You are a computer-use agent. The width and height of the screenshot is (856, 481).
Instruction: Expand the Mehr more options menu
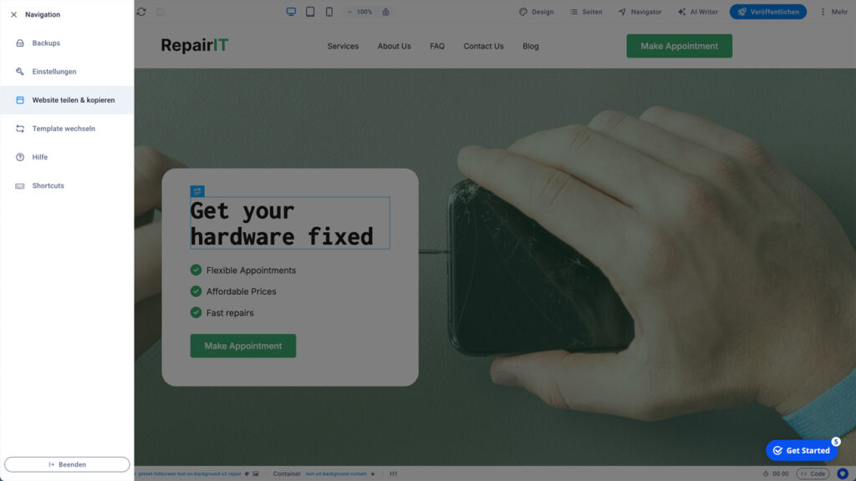pyautogui.click(x=833, y=12)
